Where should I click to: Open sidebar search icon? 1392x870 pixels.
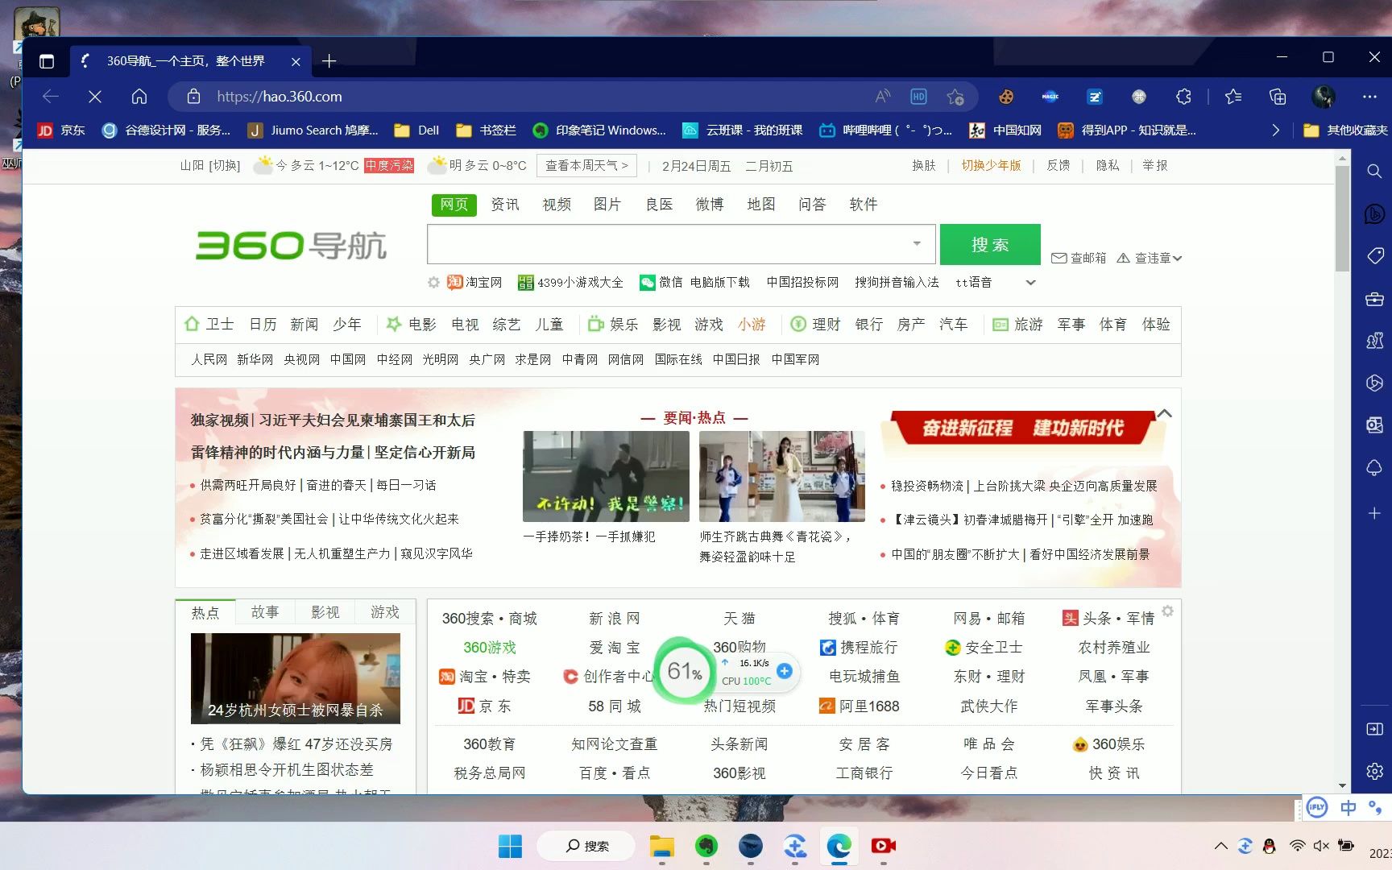tap(1374, 172)
